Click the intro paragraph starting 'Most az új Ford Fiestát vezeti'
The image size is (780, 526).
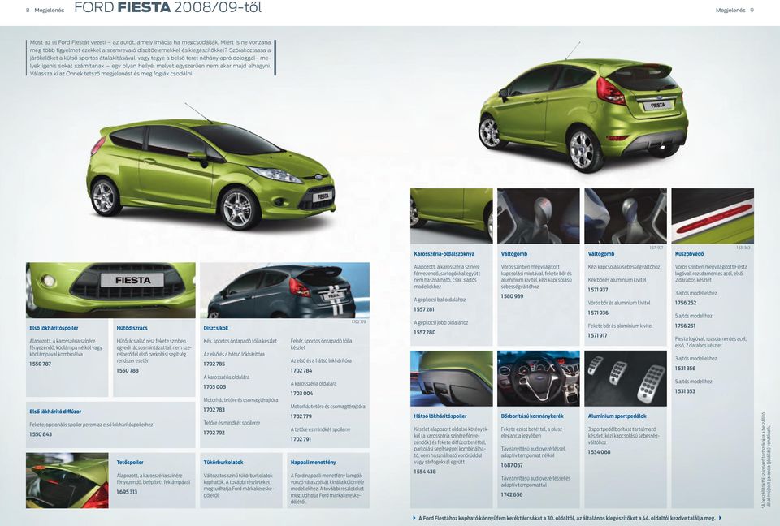[150, 58]
